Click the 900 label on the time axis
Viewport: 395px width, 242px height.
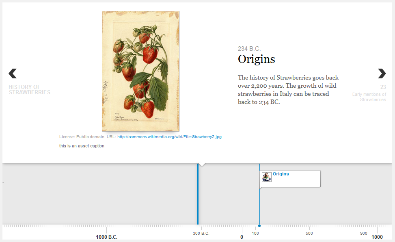click(363, 233)
